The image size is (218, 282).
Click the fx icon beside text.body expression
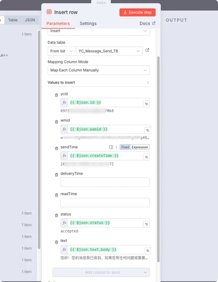(64, 250)
